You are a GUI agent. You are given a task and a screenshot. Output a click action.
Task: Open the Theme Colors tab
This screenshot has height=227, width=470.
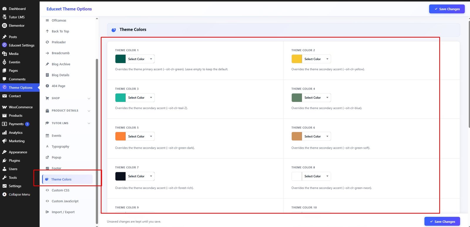pos(68,179)
